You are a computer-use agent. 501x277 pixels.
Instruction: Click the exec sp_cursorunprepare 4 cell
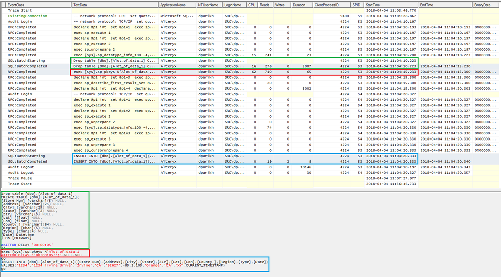[x=115, y=150]
